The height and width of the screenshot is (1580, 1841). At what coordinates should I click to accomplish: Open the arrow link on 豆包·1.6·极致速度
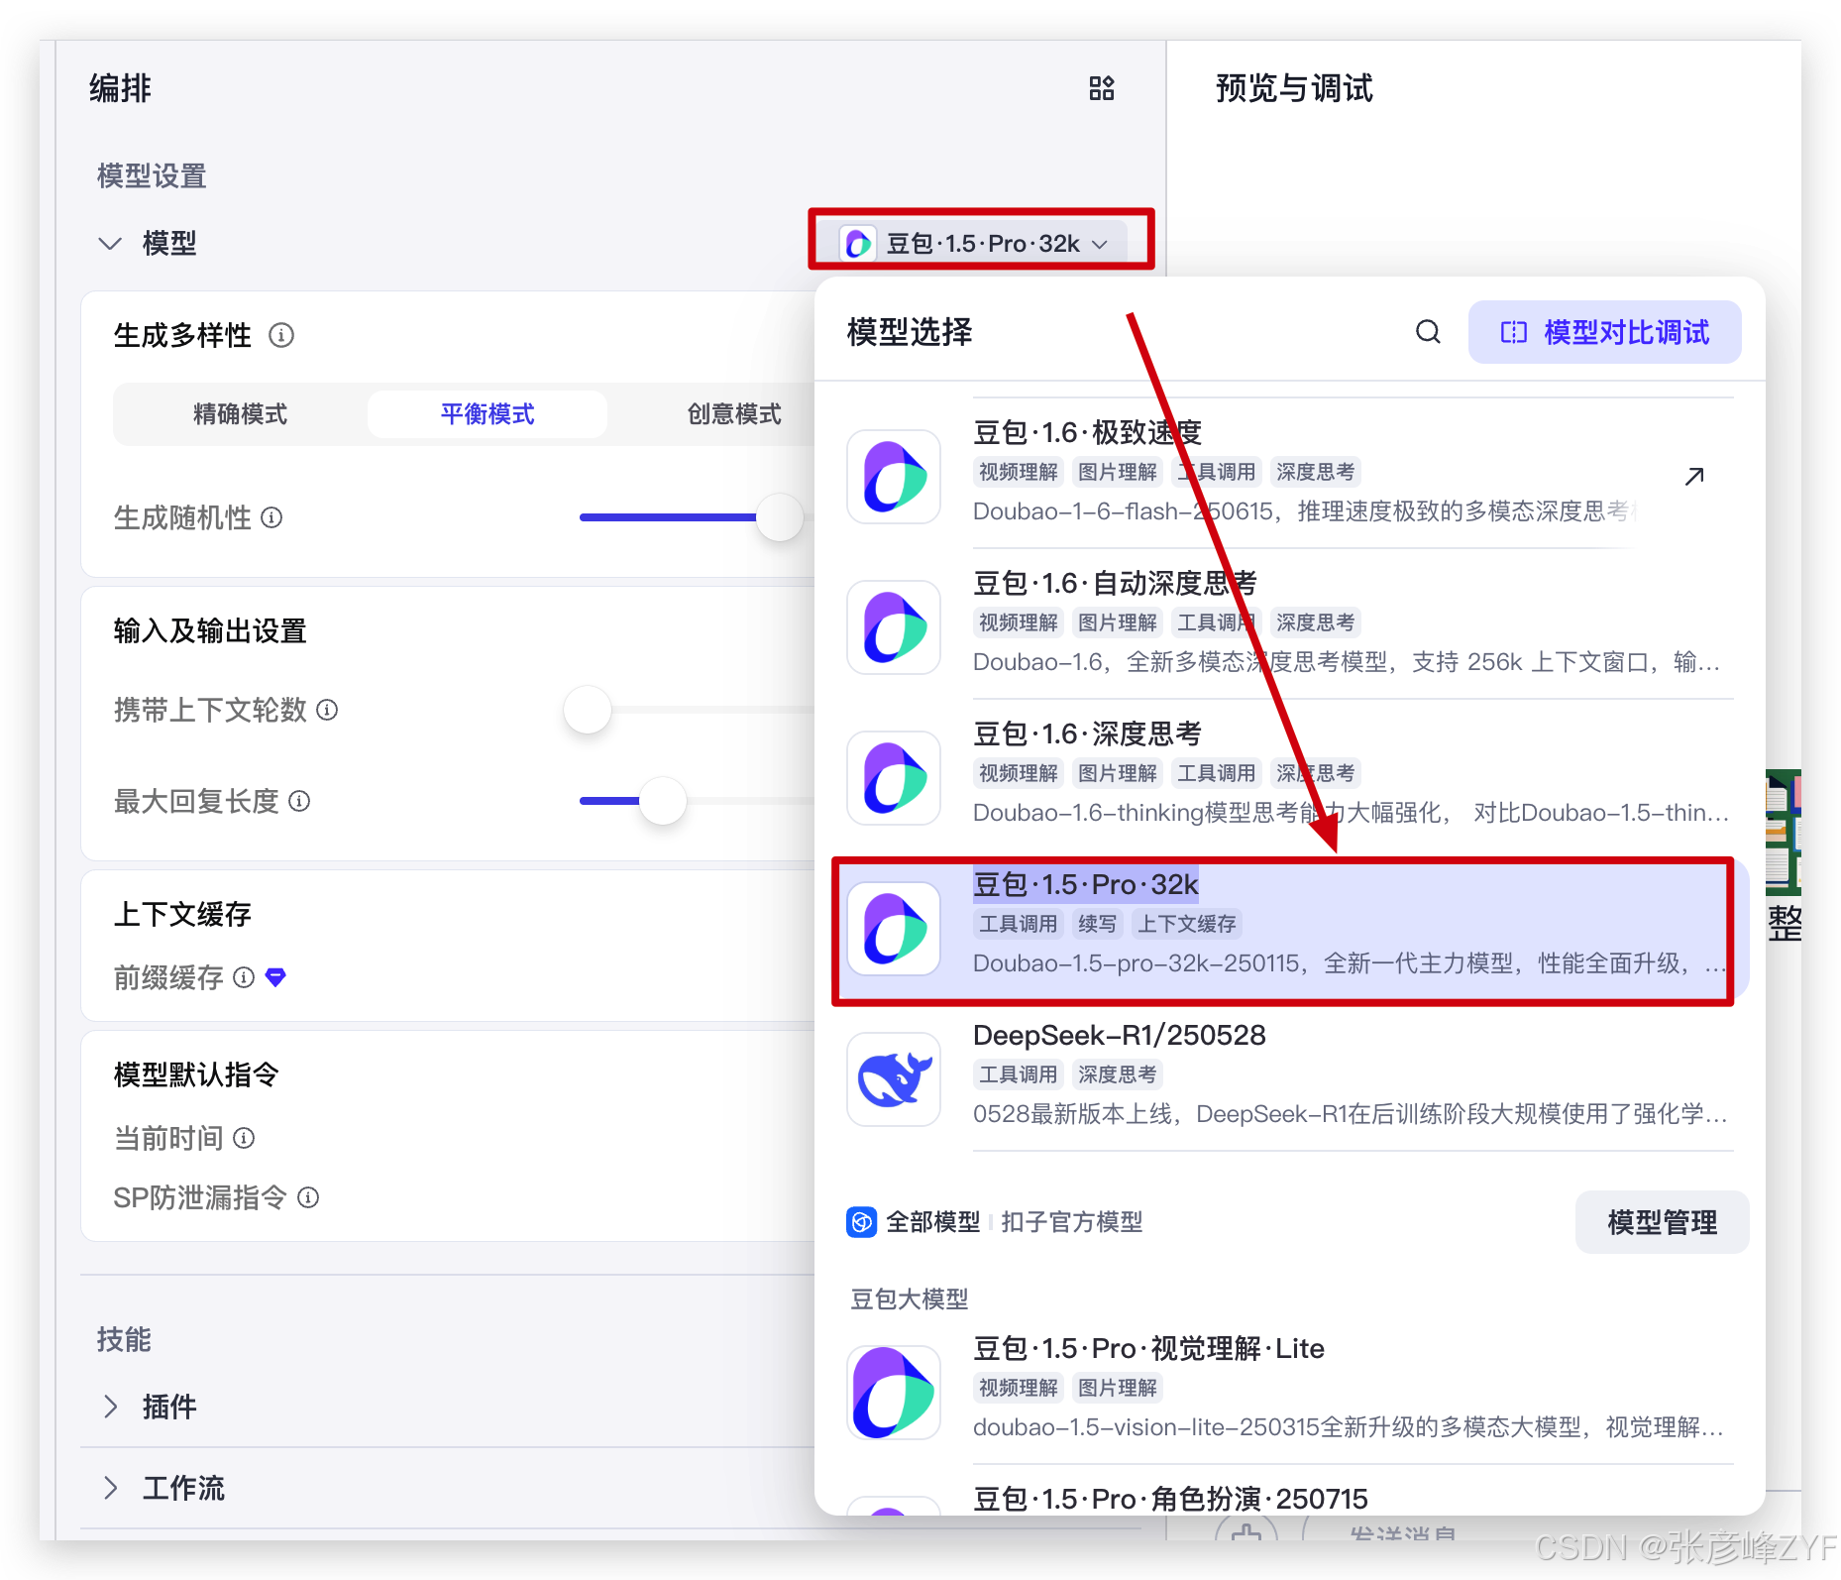click(1694, 477)
